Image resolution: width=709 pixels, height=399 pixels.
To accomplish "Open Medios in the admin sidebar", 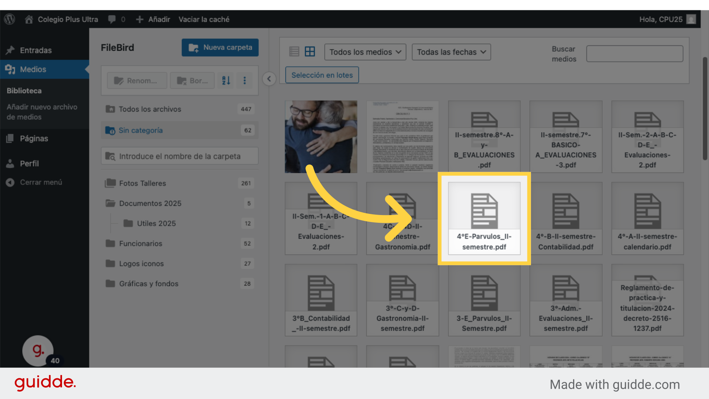I will pos(33,69).
